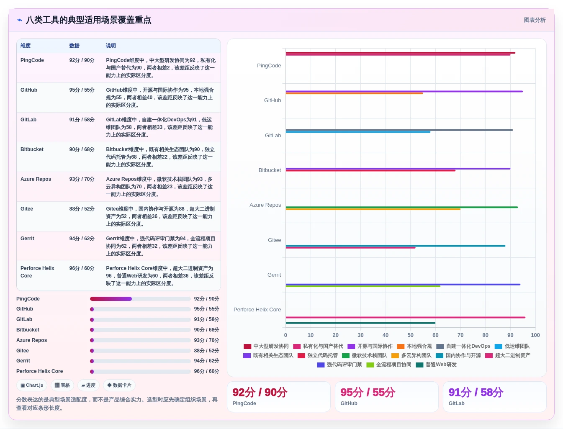Image resolution: width=563 pixels, height=429 pixels.
Task: Select Perforce Helix Core table row name
Action: 37,272
